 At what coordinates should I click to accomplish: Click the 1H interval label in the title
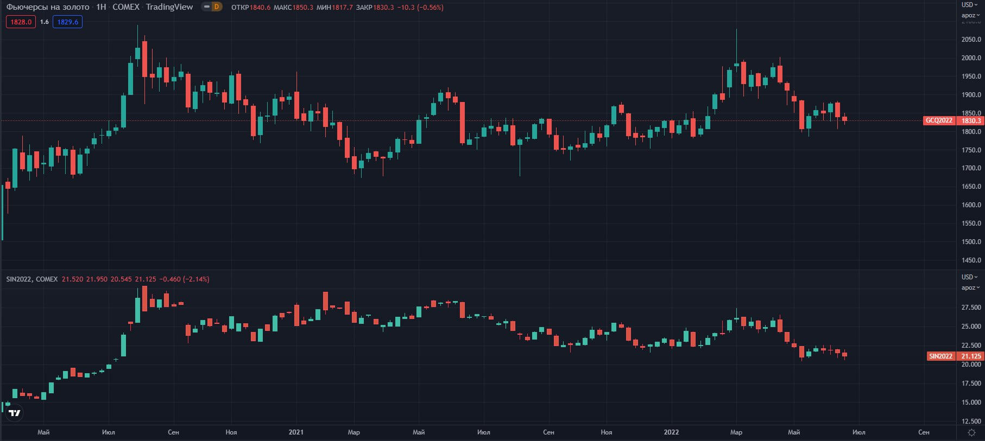click(x=101, y=7)
